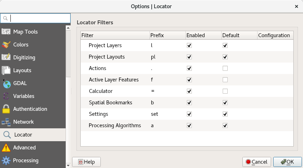Toggle Settings filter enabled checkbox
This screenshot has height=168, width=303.
[189, 114]
